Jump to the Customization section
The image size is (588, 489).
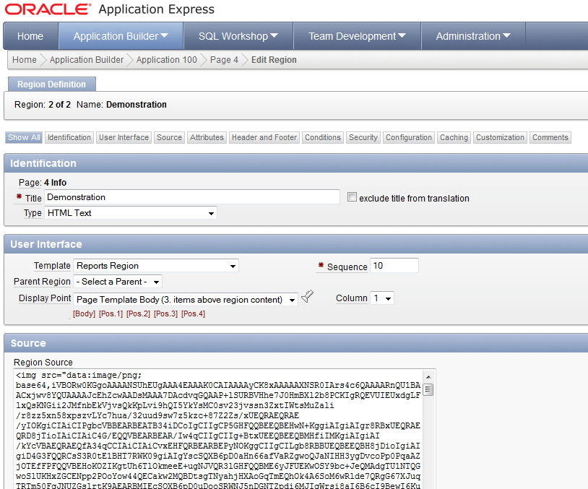point(501,138)
